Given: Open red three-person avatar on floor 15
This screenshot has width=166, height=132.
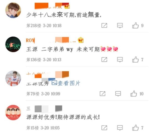Looking at the screenshot, I should pos(13,112).
